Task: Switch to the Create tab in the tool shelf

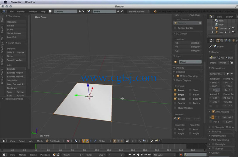Action: tap(2, 29)
